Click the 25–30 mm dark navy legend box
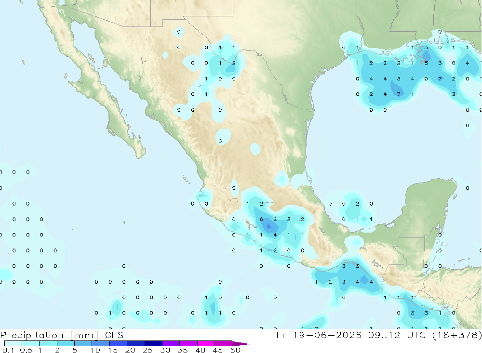This screenshot has height=353, width=482. [x=153, y=343]
